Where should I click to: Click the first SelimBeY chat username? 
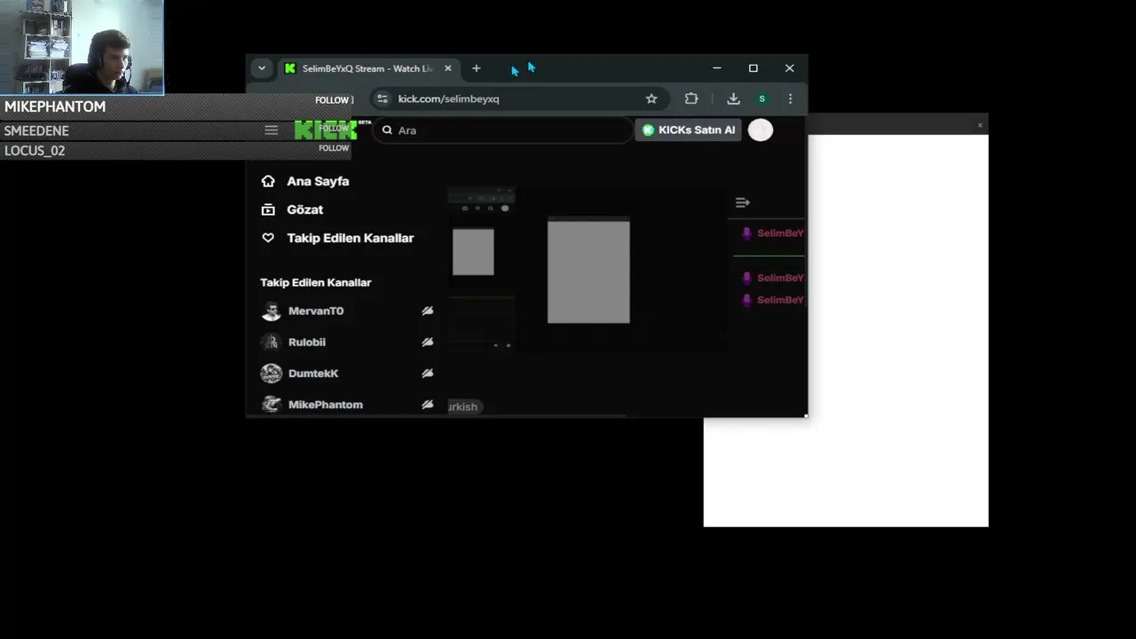pyautogui.click(x=780, y=233)
